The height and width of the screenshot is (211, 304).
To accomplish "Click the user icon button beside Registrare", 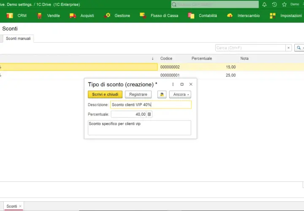I will pos(162,95).
